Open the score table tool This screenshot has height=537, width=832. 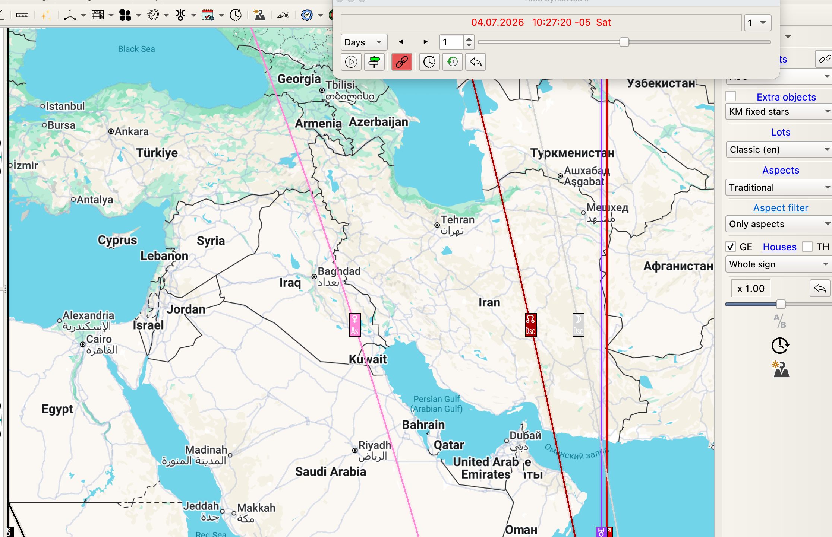(x=98, y=15)
